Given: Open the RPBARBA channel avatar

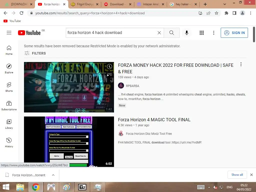Looking at the screenshot, I should [x=121, y=86].
